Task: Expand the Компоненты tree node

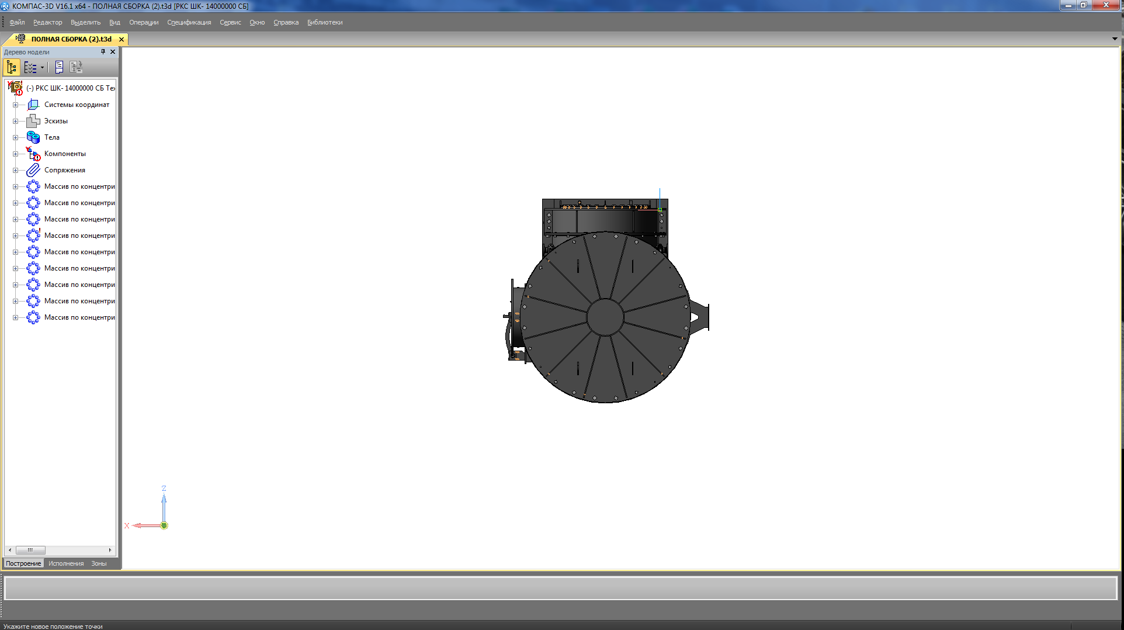Action: click(16, 154)
